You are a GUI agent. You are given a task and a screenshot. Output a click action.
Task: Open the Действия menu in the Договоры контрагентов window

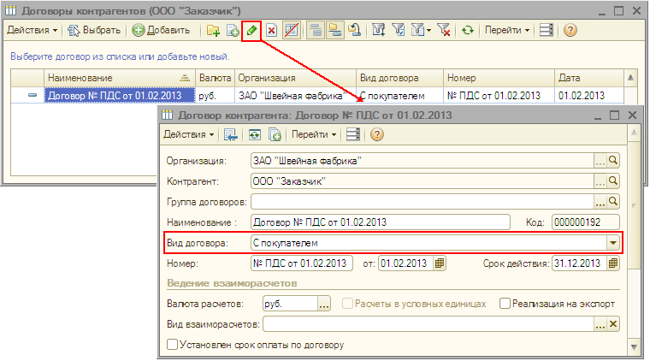click(32, 30)
